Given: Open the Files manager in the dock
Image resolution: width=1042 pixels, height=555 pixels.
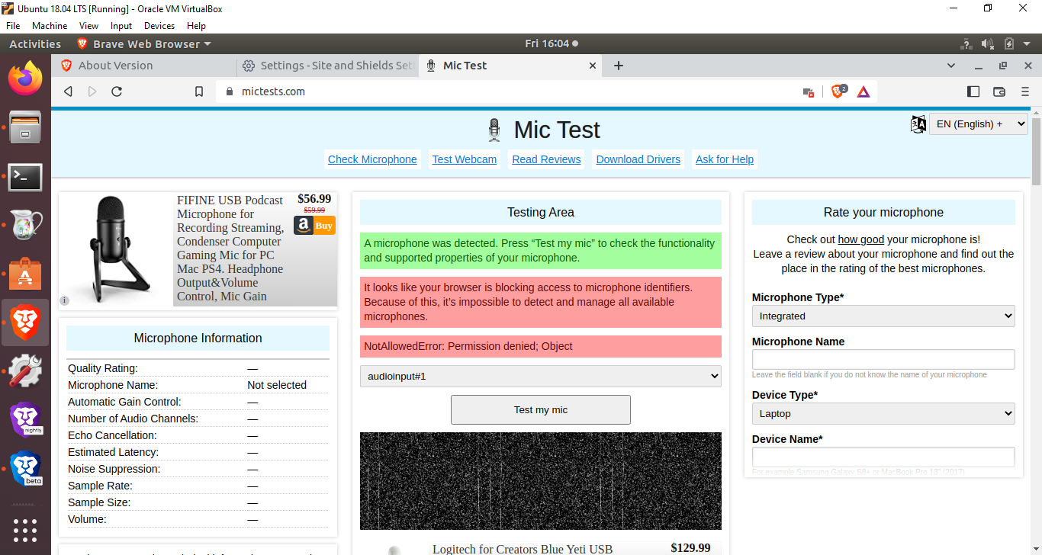Looking at the screenshot, I should (25, 127).
